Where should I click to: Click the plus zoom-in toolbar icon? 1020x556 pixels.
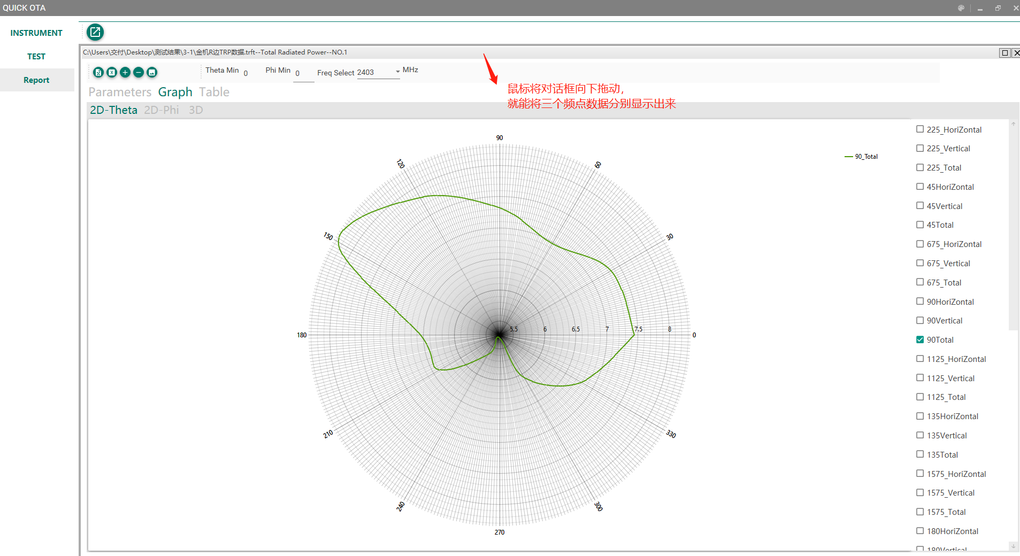pyautogui.click(x=125, y=72)
